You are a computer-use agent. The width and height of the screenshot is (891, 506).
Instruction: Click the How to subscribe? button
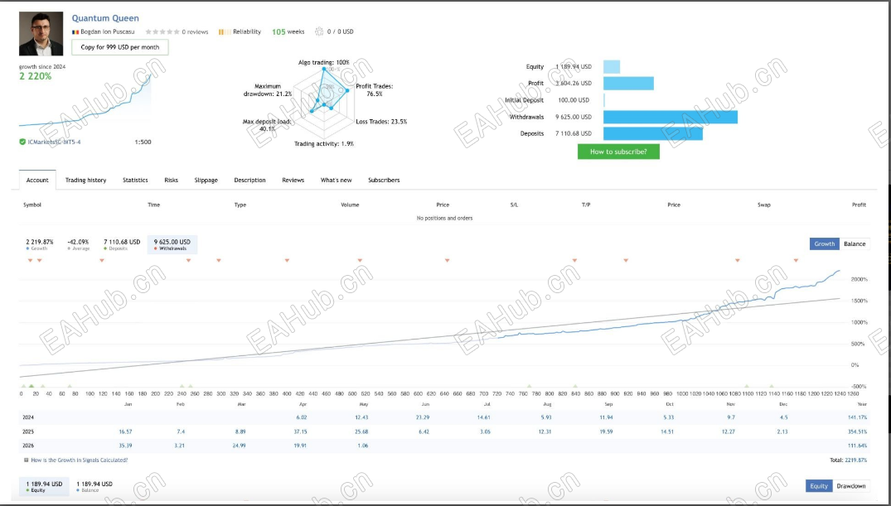tap(618, 152)
